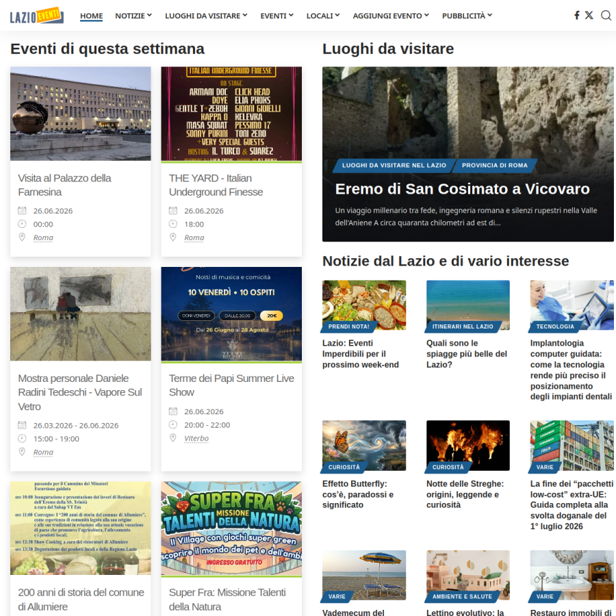
Task: Click Roma link on the Farnesina card
Action: (x=43, y=238)
